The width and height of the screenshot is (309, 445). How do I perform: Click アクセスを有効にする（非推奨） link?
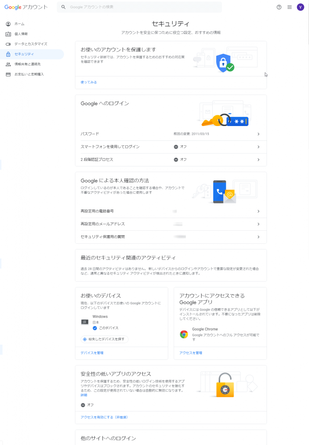(x=104, y=418)
